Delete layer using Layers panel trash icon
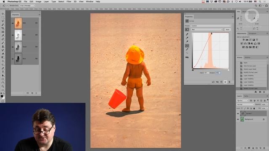The height and width of the screenshot is (151, 269). pyautogui.click(x=264, y=148)
